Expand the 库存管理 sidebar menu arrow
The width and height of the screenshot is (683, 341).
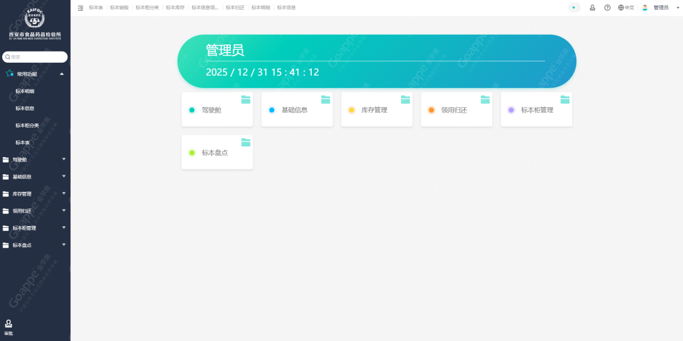(x=64, y=193)
